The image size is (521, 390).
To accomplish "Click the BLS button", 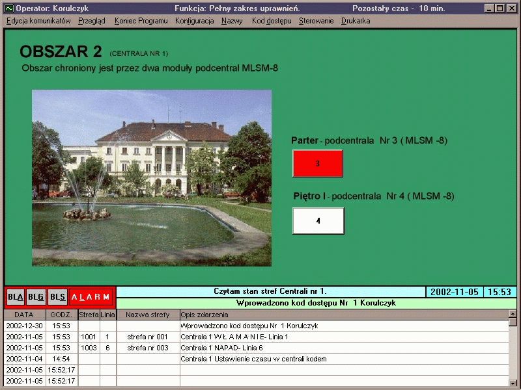I will point(57,297).
